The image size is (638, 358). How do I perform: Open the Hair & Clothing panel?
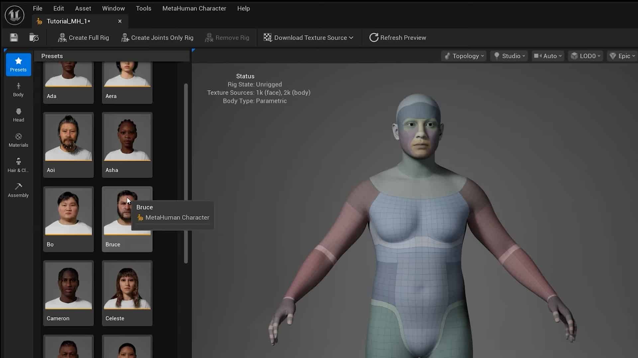(18, 165)
